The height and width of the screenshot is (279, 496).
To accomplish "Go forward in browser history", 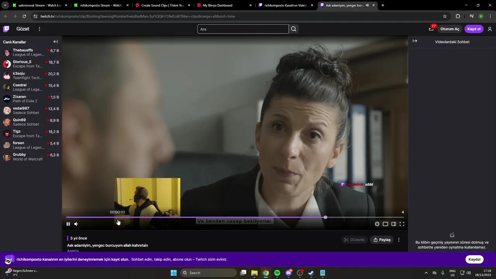I will 15,16.
